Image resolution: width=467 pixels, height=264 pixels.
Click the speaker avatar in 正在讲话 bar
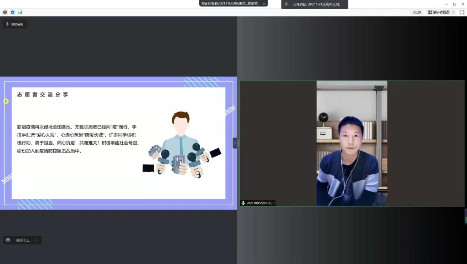[286, 4]
